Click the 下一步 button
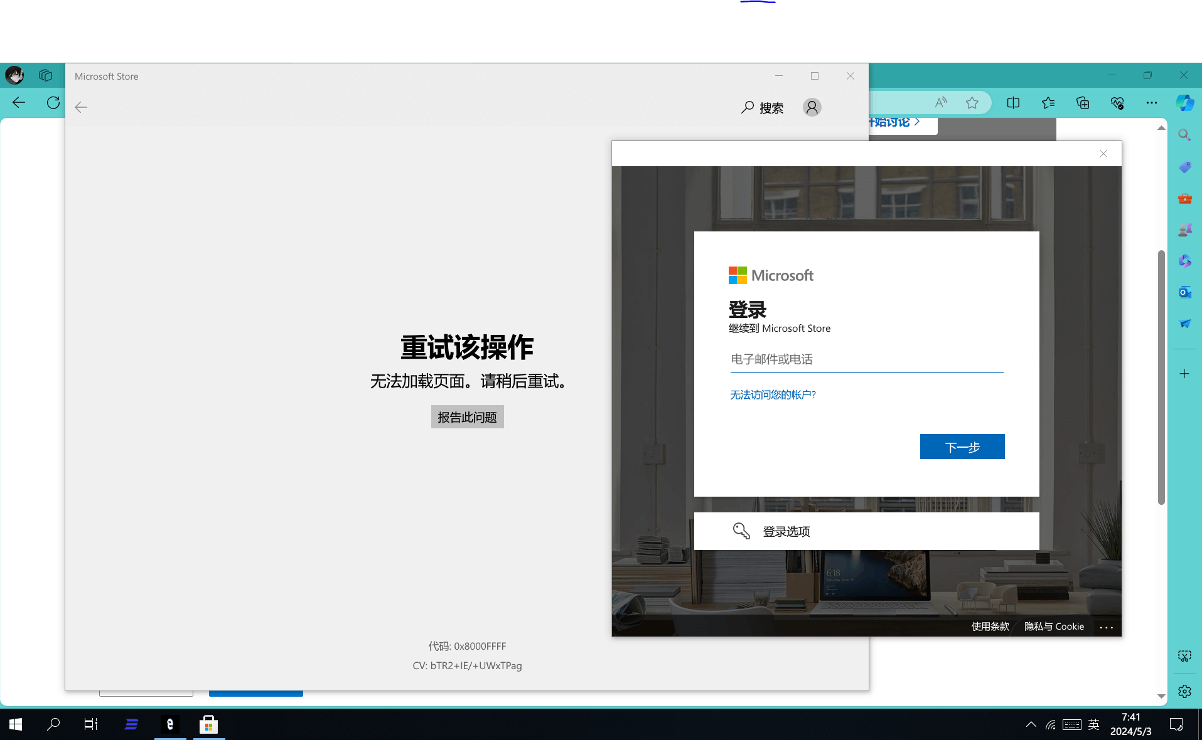This screenshot has width=1202, height=740. click(x=962, y=447)
